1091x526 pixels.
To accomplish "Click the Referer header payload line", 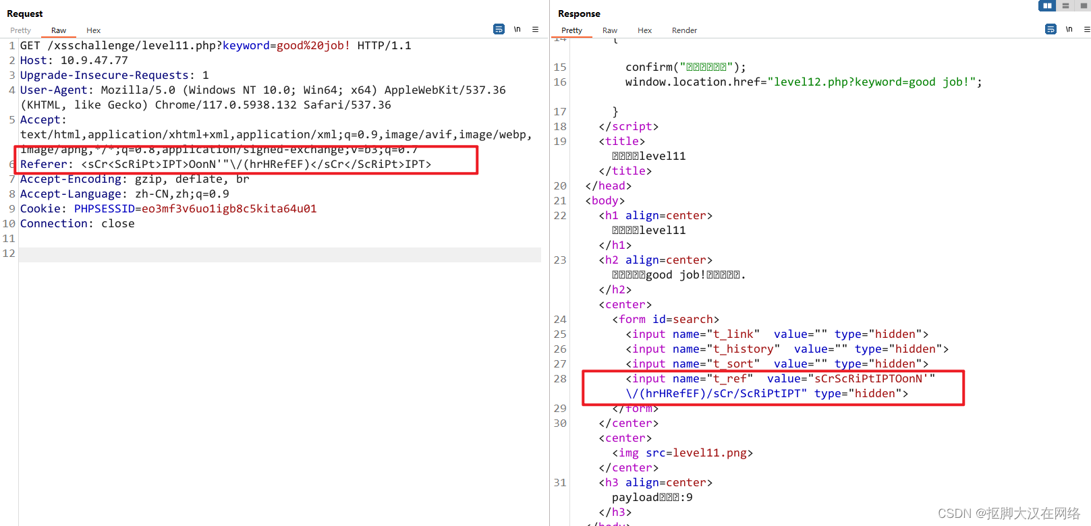I will pos(225,164).
